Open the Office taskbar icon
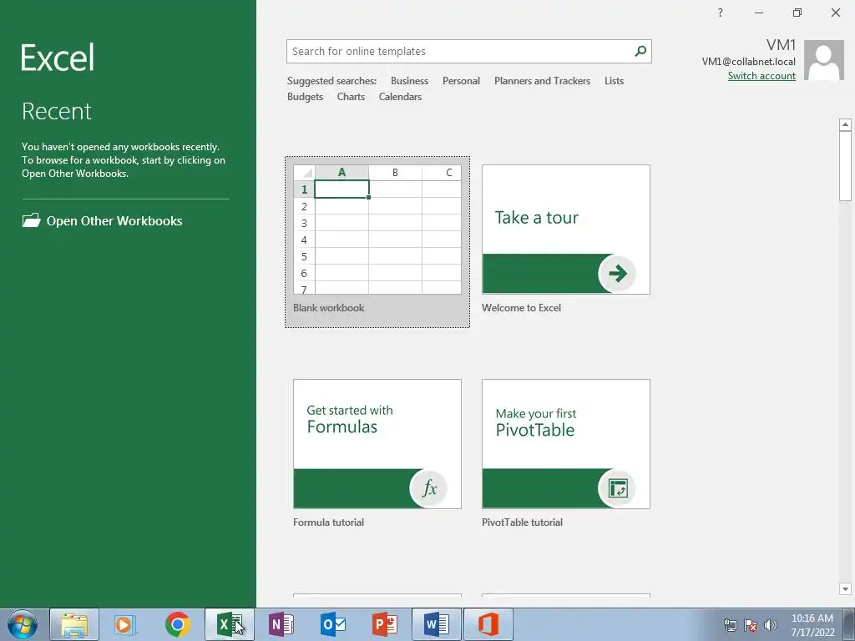 click(488, 624)
